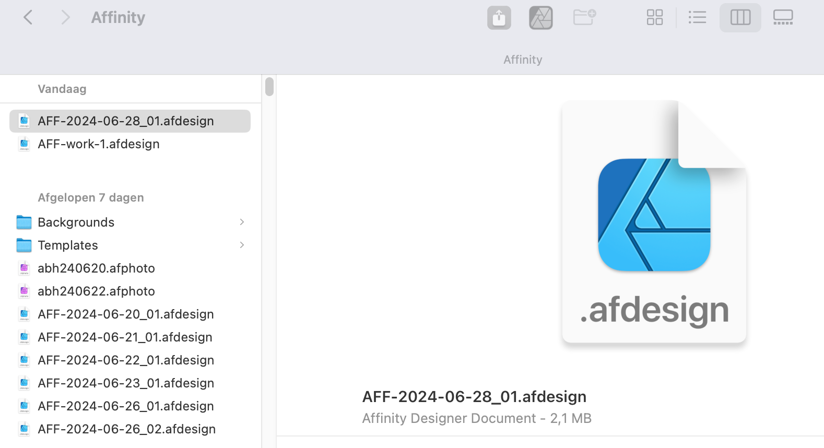The height and width of the screenshot is (448, 824).
Task: Click the Backgrounds folder icon
Action: 24,222
